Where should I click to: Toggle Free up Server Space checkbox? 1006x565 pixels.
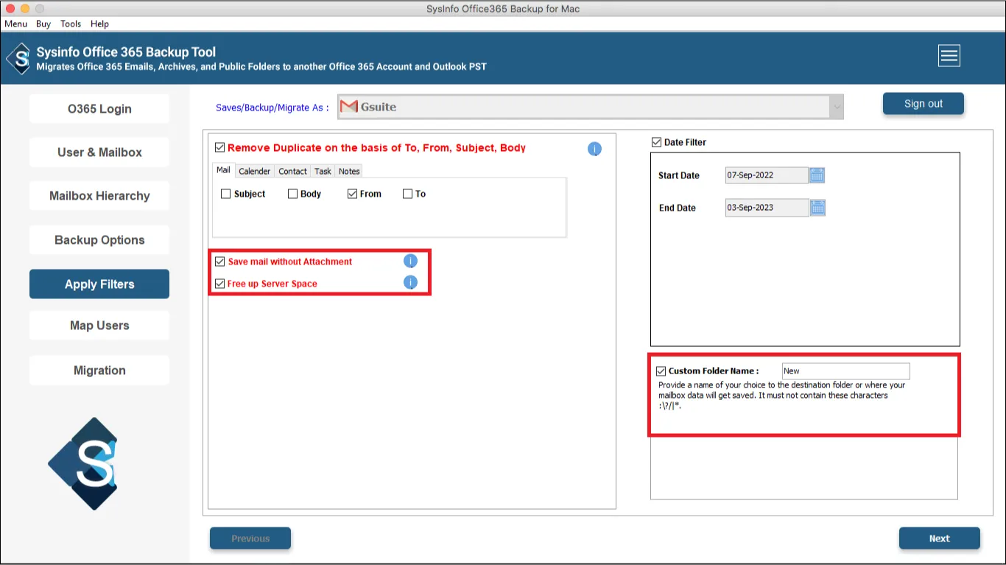[x=219, y=284]
